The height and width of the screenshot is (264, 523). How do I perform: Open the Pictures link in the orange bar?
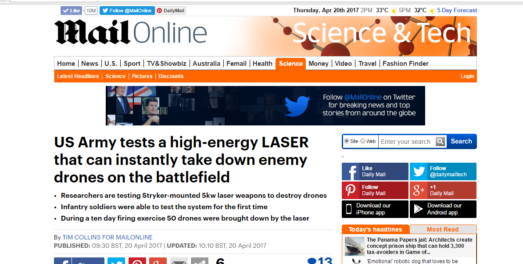click(142, 76)
